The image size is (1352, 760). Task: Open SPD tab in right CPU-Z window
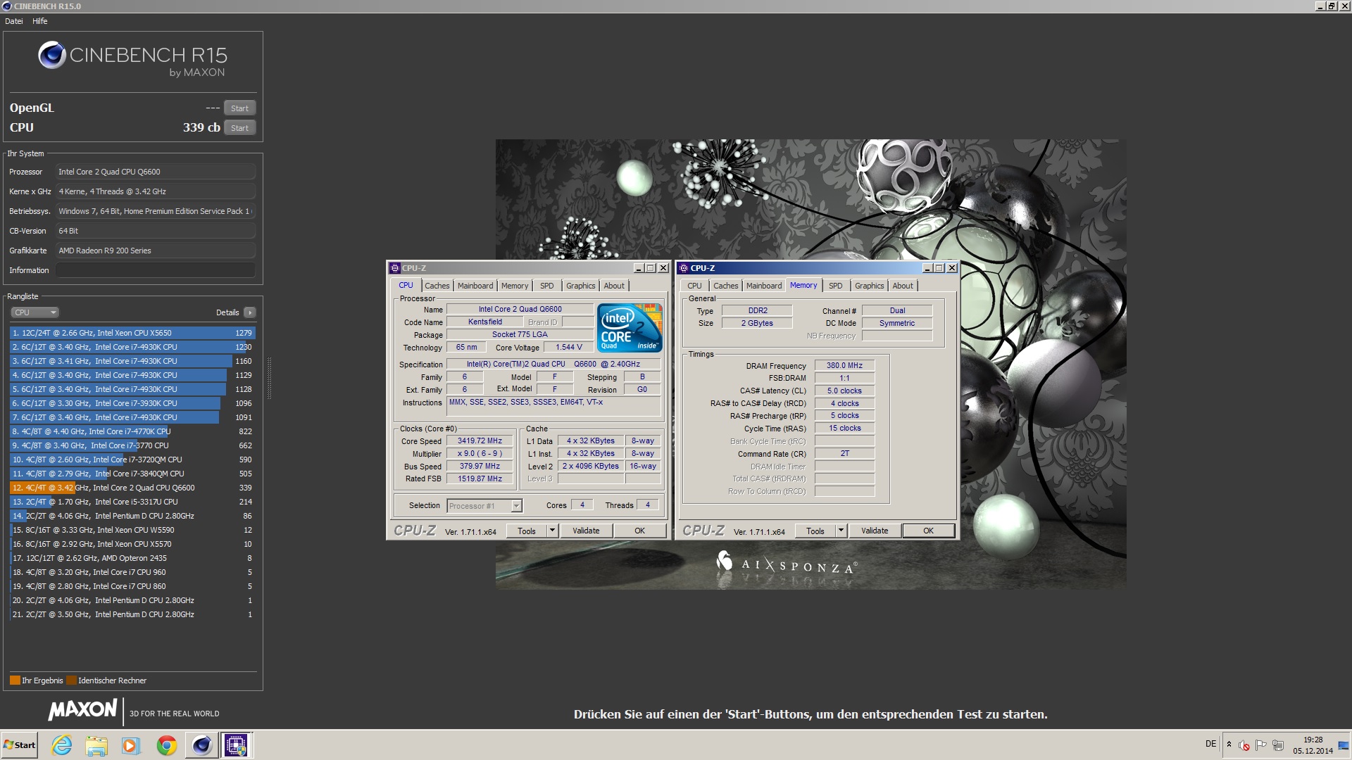point(836,286)
